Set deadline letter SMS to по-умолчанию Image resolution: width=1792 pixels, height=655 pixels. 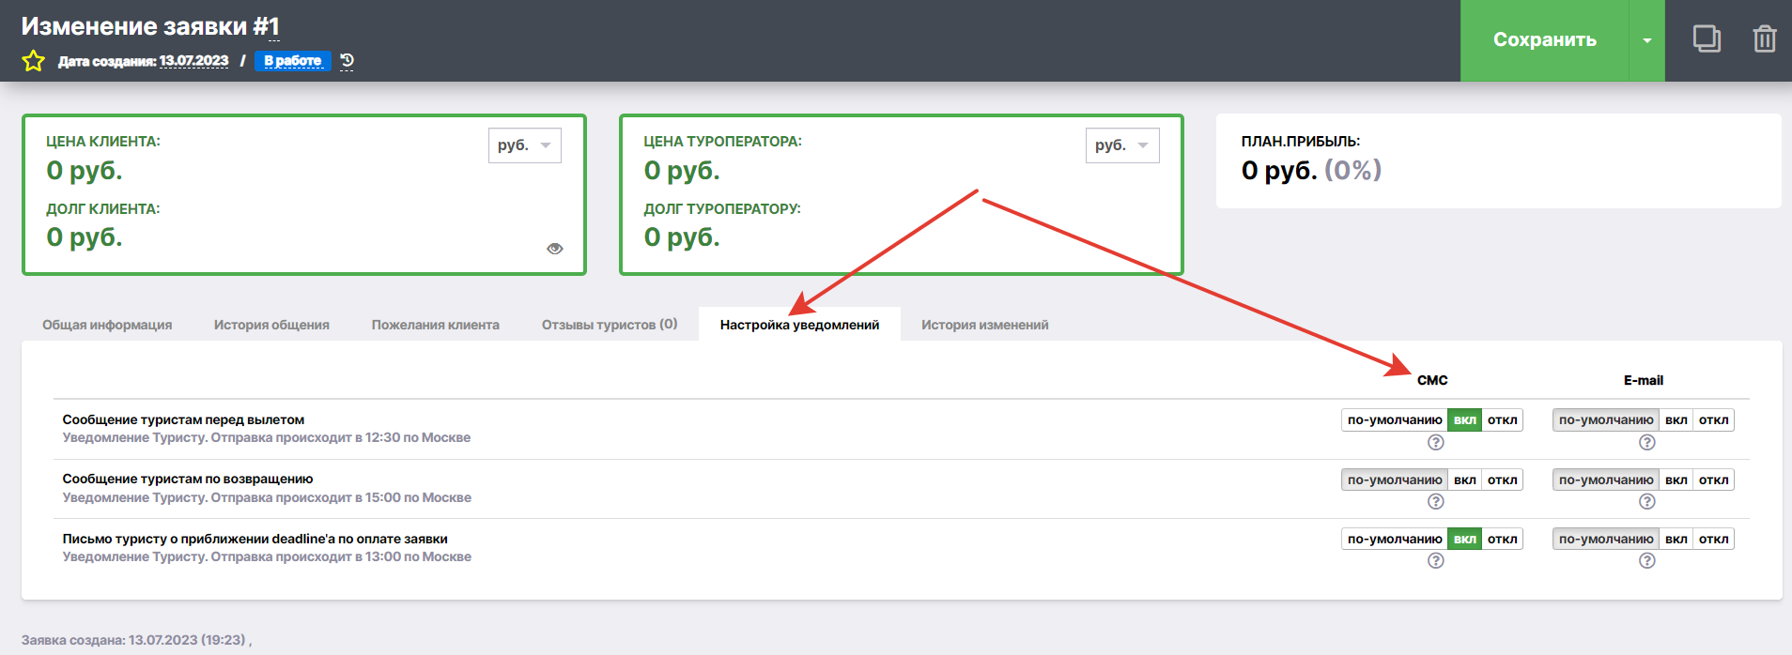click(1395, 539)
